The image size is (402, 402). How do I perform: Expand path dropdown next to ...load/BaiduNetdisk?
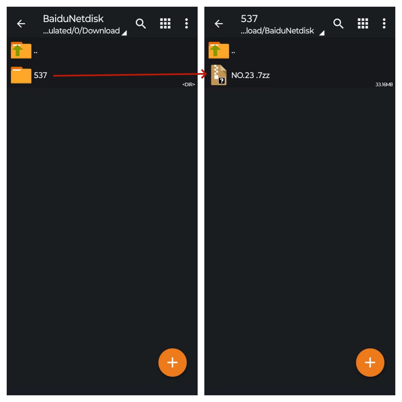coord(322,33)
